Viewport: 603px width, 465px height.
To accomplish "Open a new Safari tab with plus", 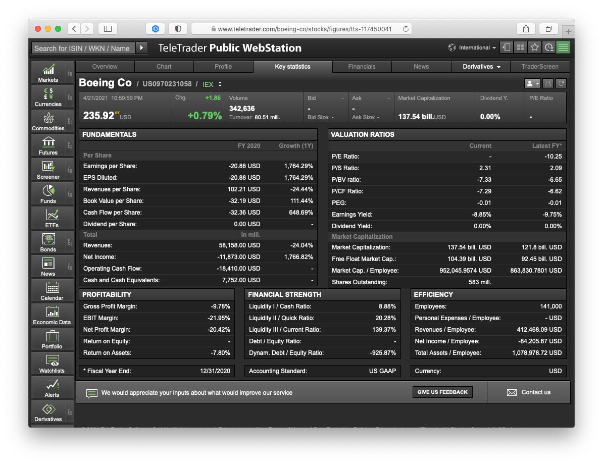I will pos(568,31).
